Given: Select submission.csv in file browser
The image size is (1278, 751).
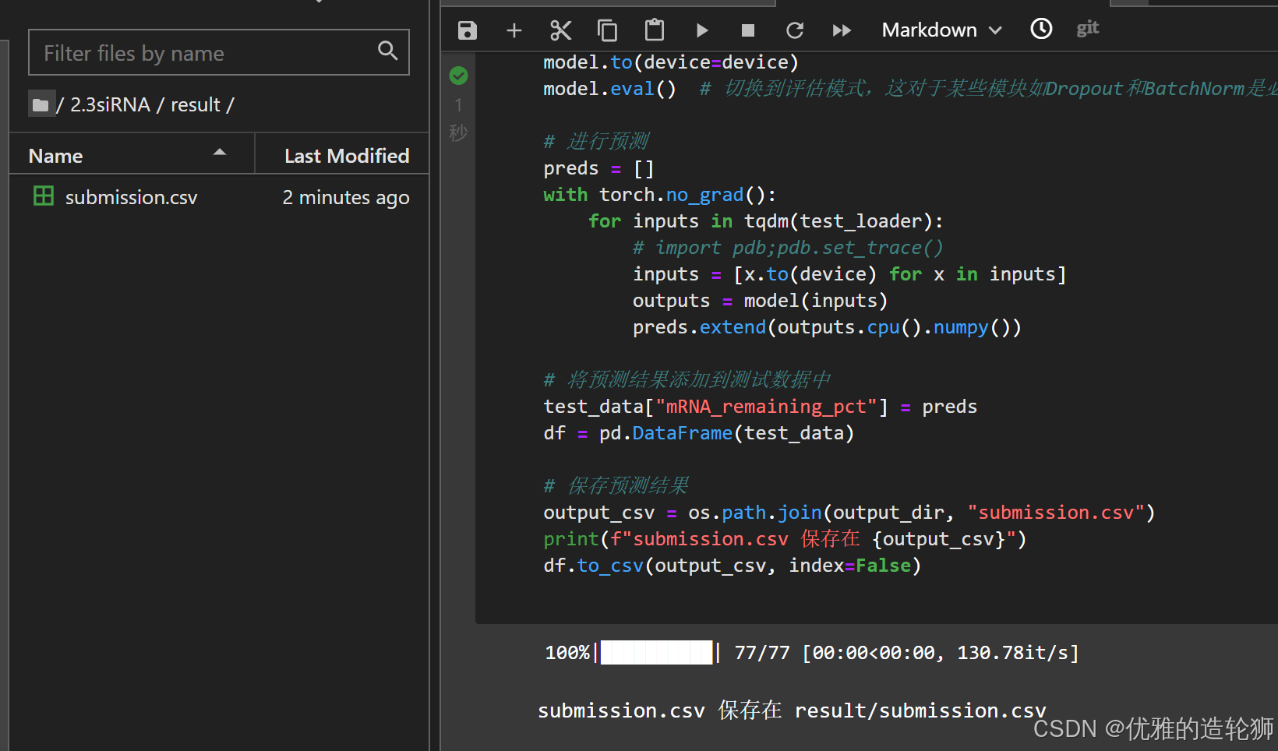Looking at the screenshot, I should coord(131,197).
